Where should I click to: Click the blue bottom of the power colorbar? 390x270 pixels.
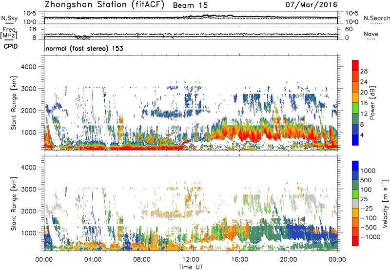pyautogui.click(x=355, y=140)
